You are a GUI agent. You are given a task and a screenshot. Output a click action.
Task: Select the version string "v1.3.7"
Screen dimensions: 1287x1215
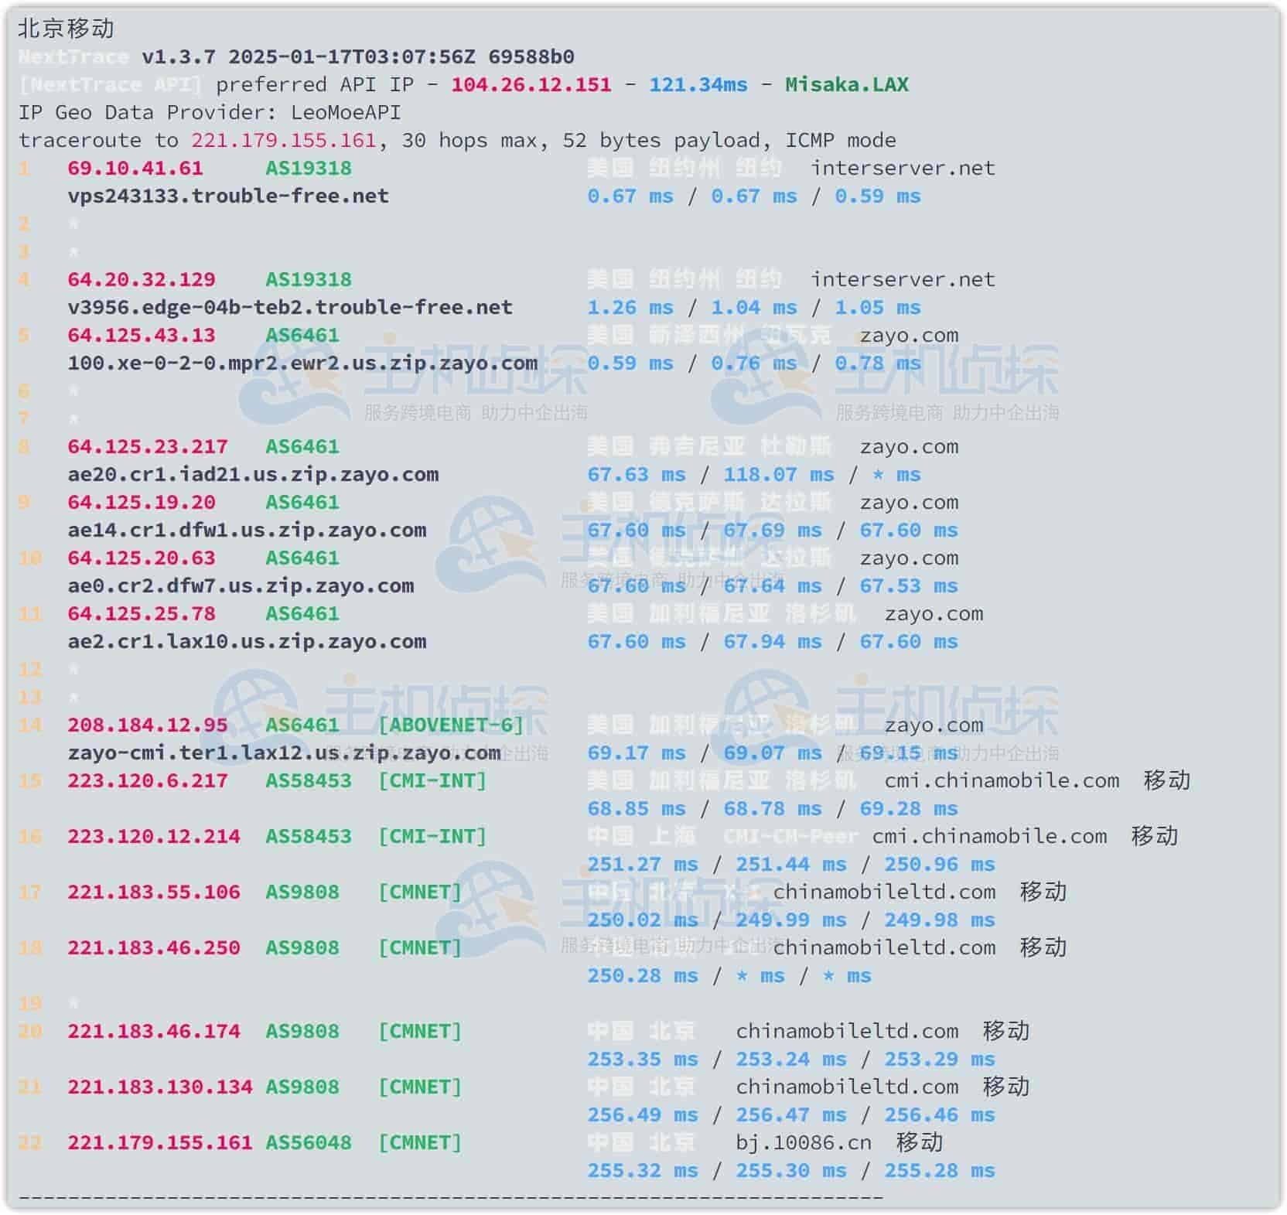pos(179,56)
